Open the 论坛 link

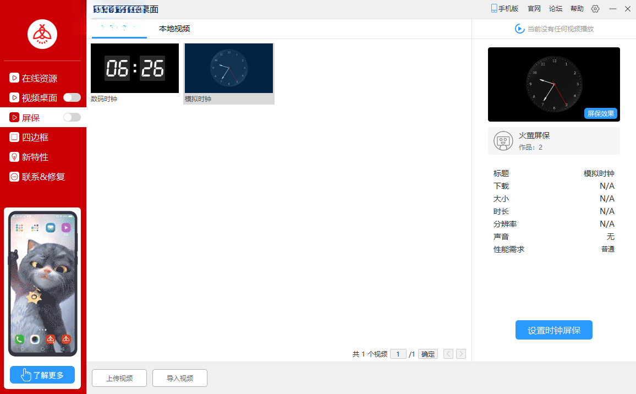coord(556,8)
